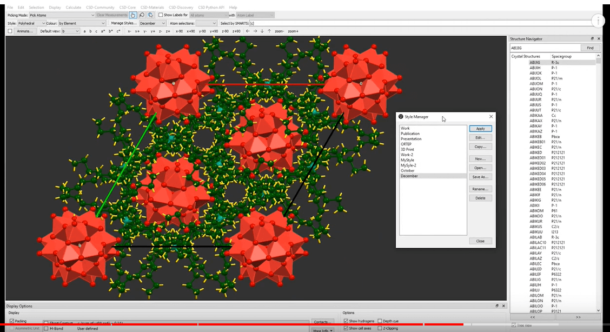Float the Structure Navigator panel
This screenshot has width=610, height=332.
(x=592, y=39)
